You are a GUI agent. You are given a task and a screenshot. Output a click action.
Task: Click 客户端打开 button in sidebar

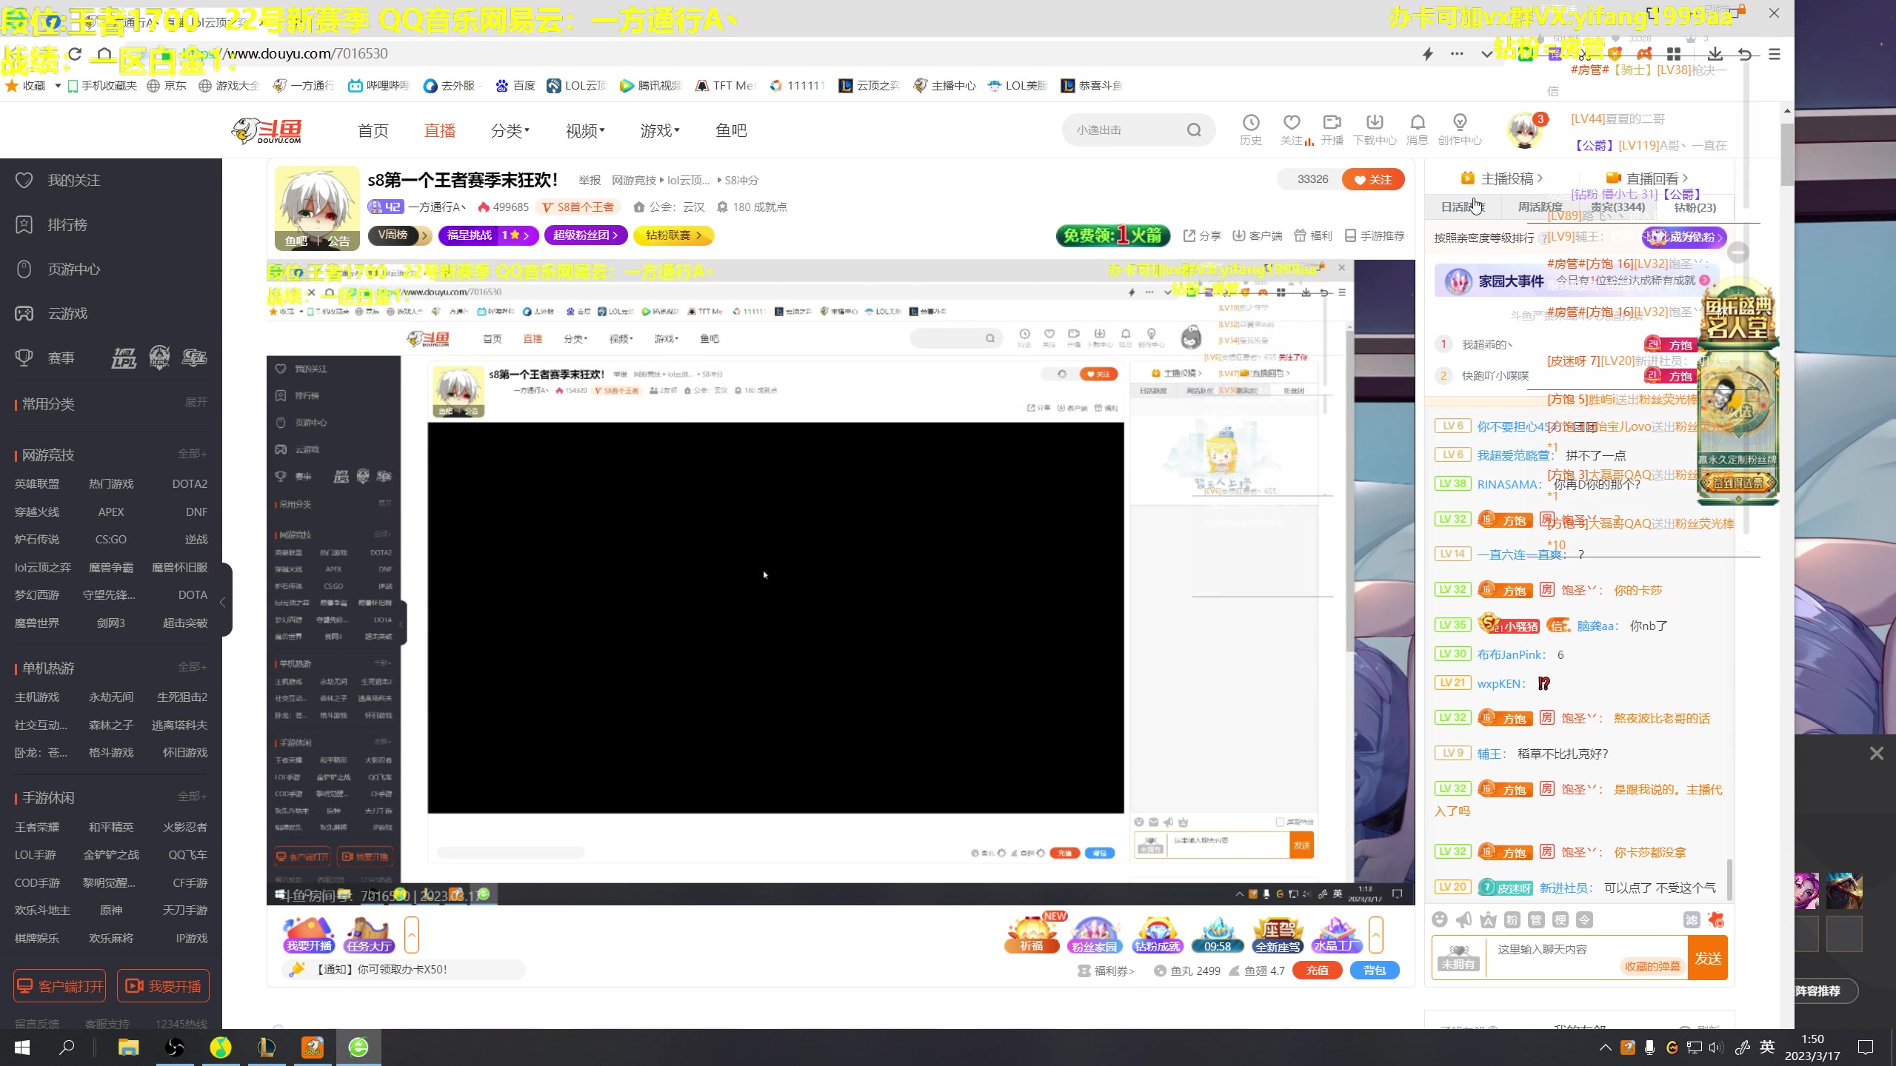[x=59, y=986]
